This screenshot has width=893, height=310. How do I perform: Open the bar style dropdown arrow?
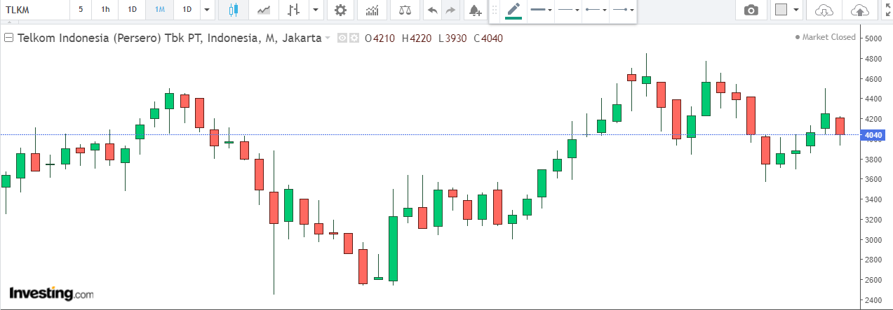pos(316,10)
